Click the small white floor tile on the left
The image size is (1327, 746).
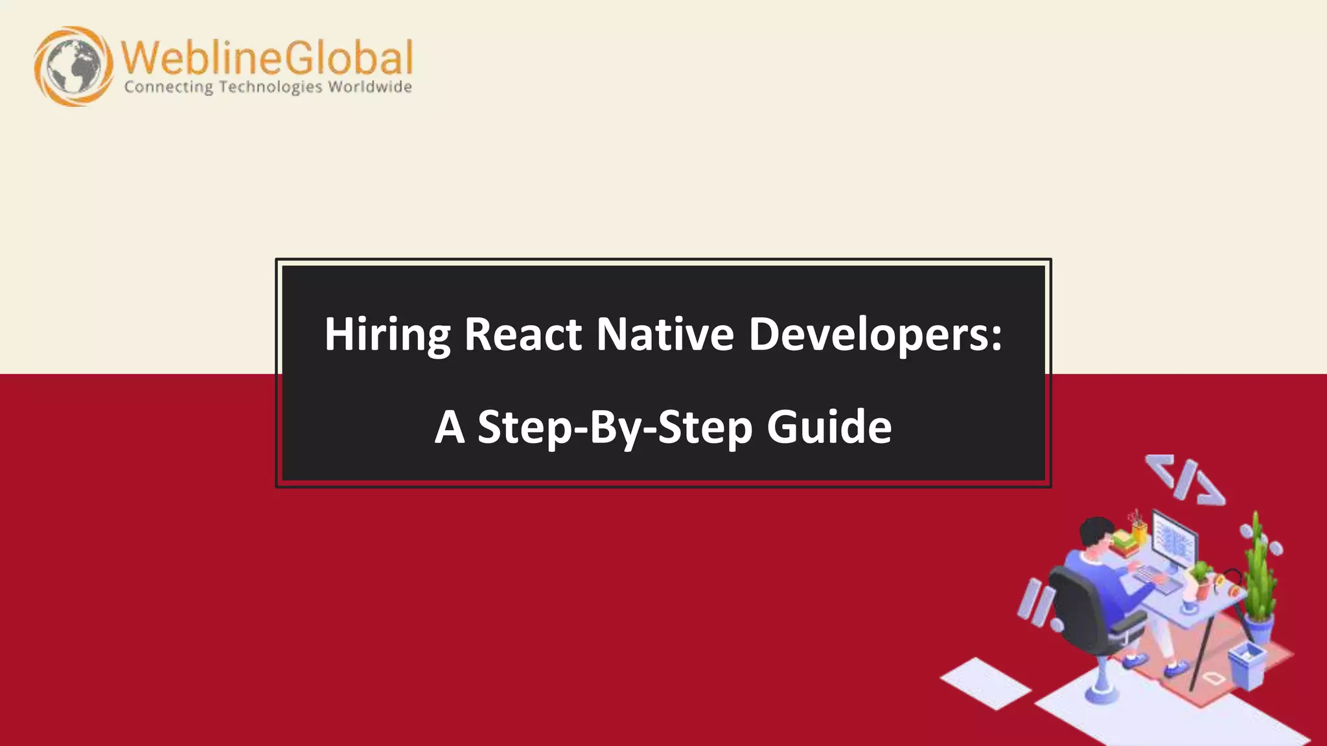tap(985, 683)
